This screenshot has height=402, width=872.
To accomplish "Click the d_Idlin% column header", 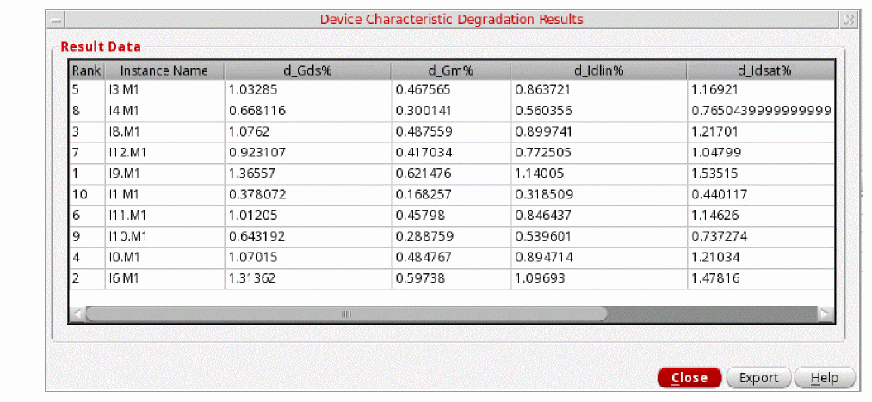I will (x=598, y=70).
